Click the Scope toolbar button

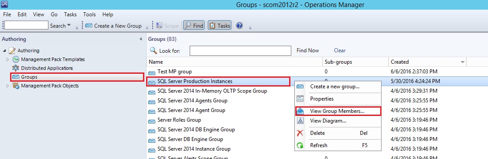167,26
